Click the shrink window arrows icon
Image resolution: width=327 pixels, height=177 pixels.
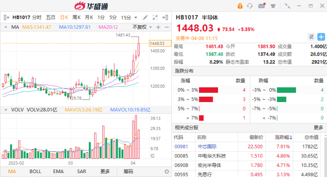(x=287, y=6)
